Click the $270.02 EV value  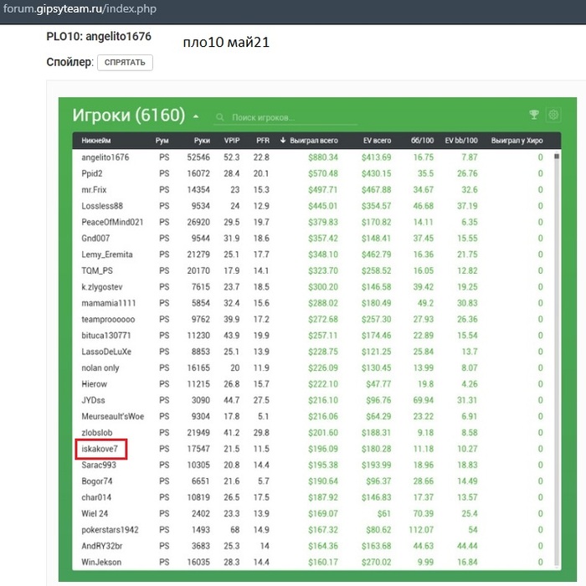click(377, 563)
